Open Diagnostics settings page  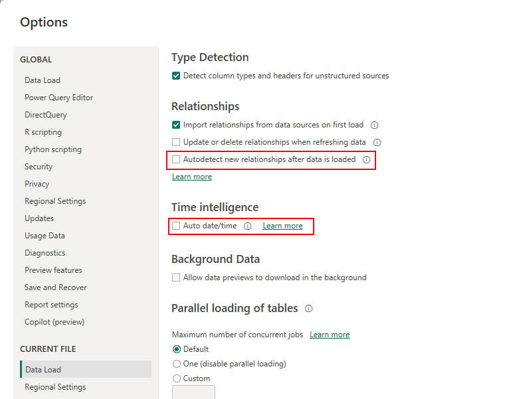tap(45, 253)
